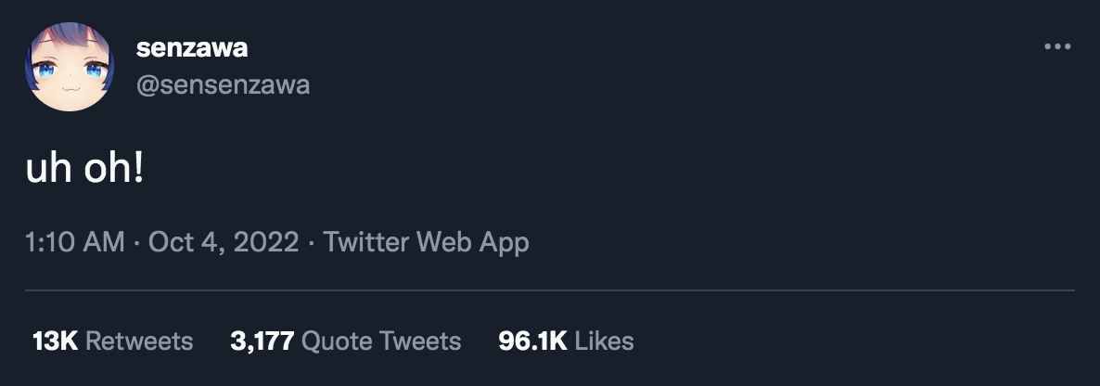Open the Quote Tweets list

(x=381, y=341)
